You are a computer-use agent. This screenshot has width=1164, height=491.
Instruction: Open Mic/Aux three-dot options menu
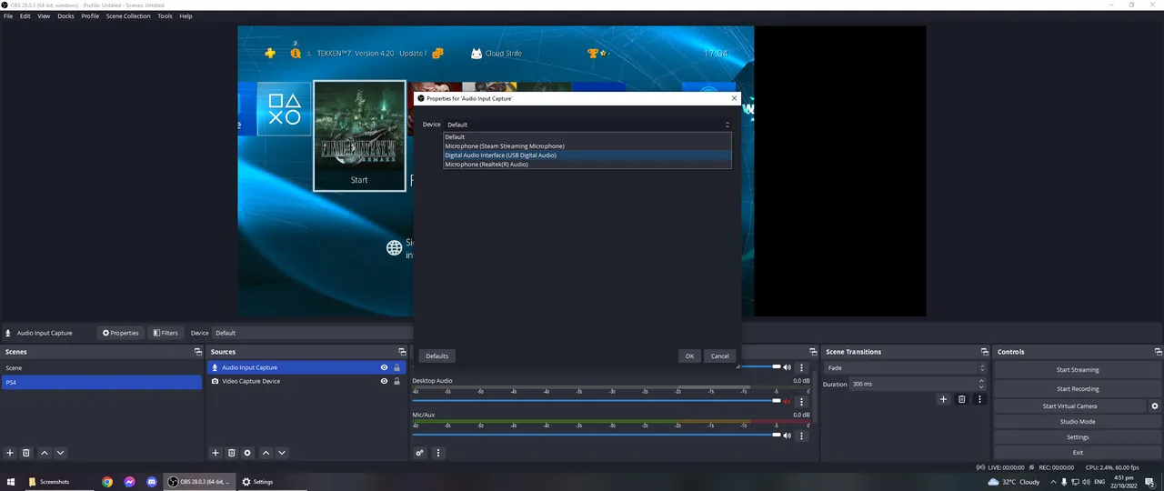pyautogui.click(x=801, y=436)
